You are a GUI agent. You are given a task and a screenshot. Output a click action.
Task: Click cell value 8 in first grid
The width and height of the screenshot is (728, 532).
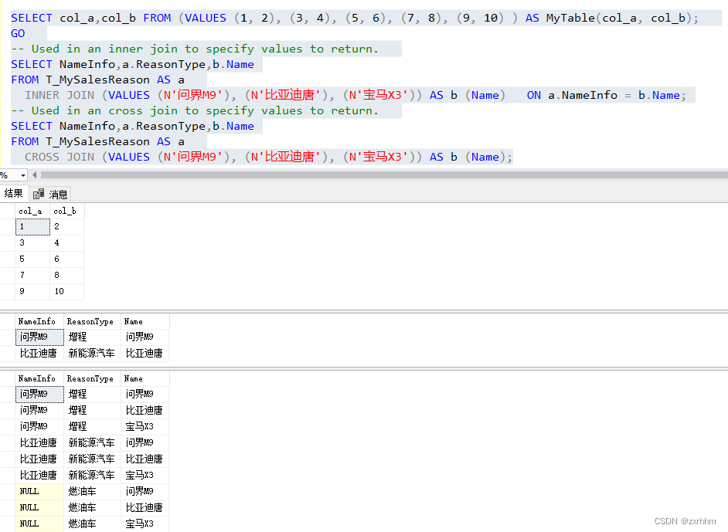[x=67, y=275]
